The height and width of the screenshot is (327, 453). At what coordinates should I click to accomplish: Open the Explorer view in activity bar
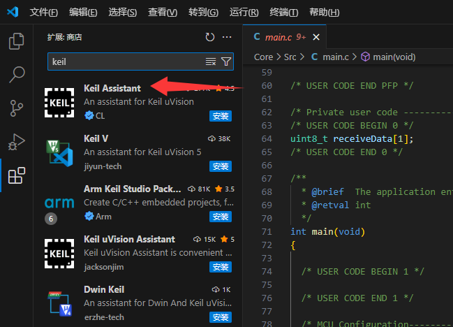pos(17,41)
